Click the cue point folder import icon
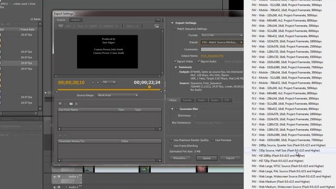 71,104
